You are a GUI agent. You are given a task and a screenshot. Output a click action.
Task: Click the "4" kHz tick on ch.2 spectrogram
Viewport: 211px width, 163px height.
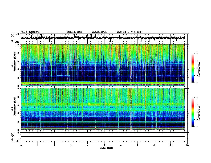point(18,113)
